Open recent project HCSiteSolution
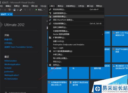The image size is (128, 93). click(x=11, y=79)
